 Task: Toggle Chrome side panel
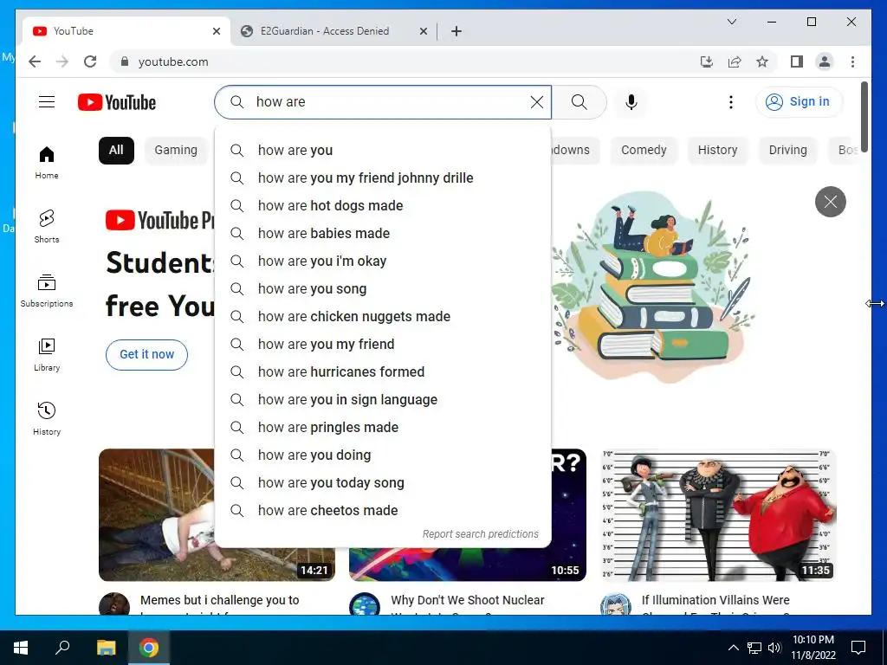click(797, 61)
